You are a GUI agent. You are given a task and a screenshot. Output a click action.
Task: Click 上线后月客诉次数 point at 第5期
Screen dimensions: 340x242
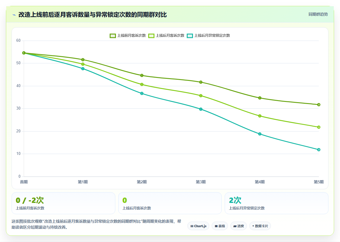click(x=319, y=127)
